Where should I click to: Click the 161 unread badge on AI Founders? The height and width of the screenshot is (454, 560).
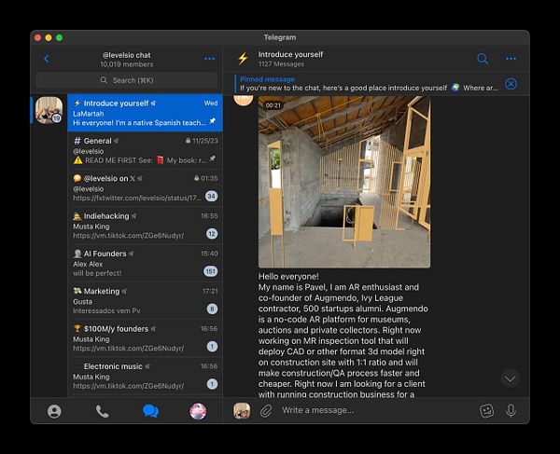[210, 271]
